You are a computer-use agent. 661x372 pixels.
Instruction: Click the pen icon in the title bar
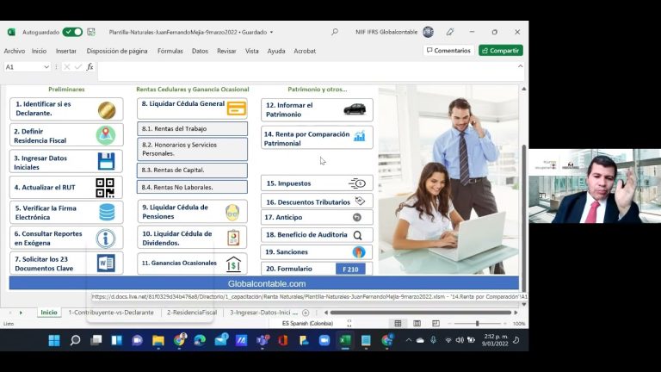(x=450, y=32)
